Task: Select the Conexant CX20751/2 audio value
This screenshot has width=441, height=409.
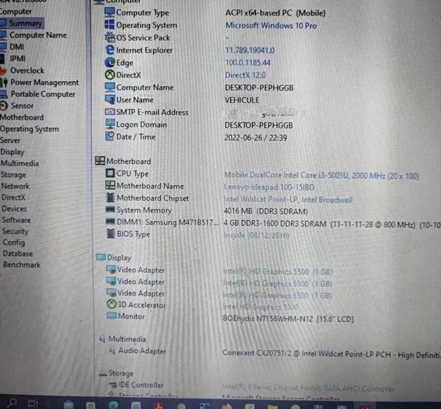Action: [331, 354]
